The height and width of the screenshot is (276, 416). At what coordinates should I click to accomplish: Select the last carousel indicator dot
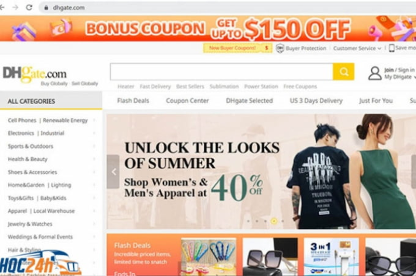pyautogui.click(x=282, y=221)
